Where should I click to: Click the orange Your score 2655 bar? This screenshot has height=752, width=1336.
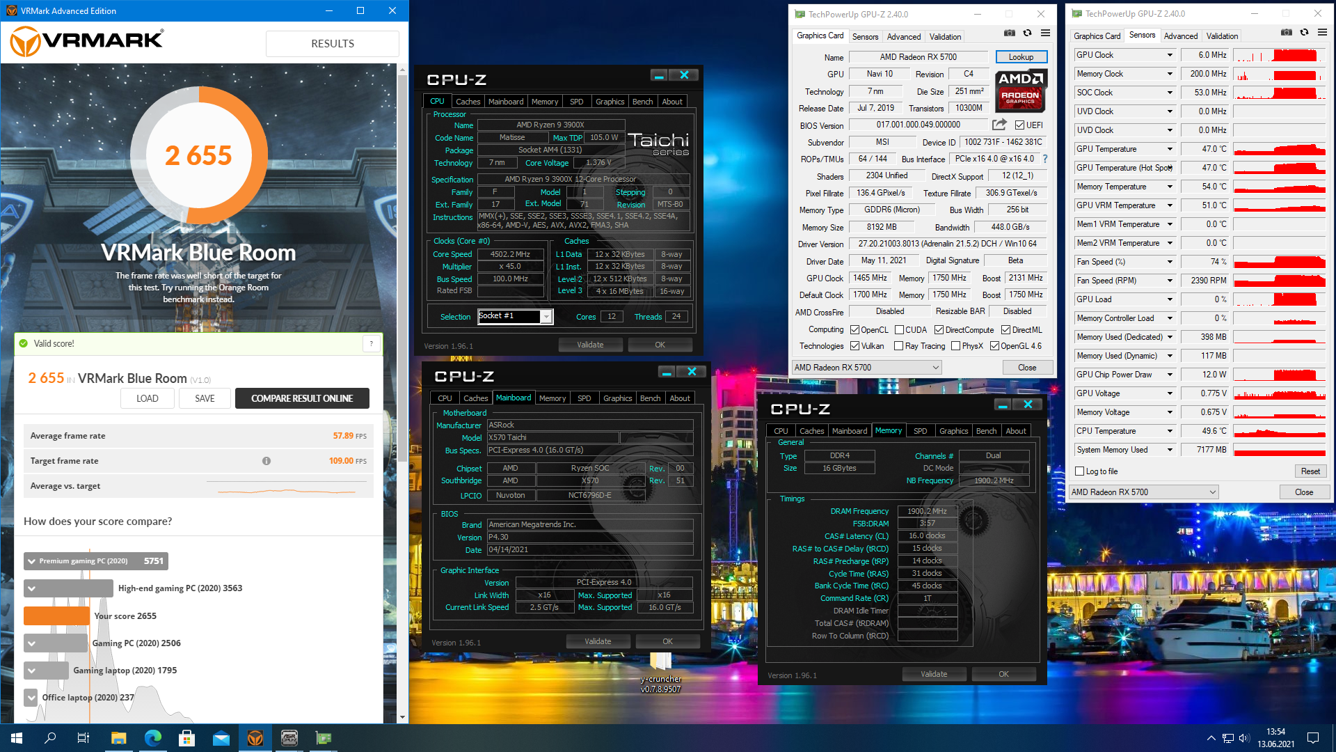[x=56, y=616]
